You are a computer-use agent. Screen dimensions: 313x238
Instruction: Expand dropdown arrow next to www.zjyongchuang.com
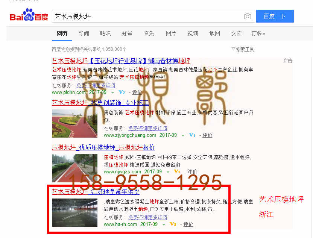click(183, 136)
